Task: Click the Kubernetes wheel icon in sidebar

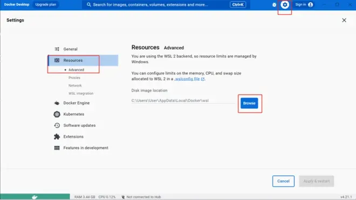Action: coord(57,115)
